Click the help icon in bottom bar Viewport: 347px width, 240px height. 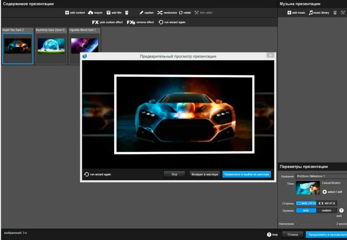[x=269, y=235]
